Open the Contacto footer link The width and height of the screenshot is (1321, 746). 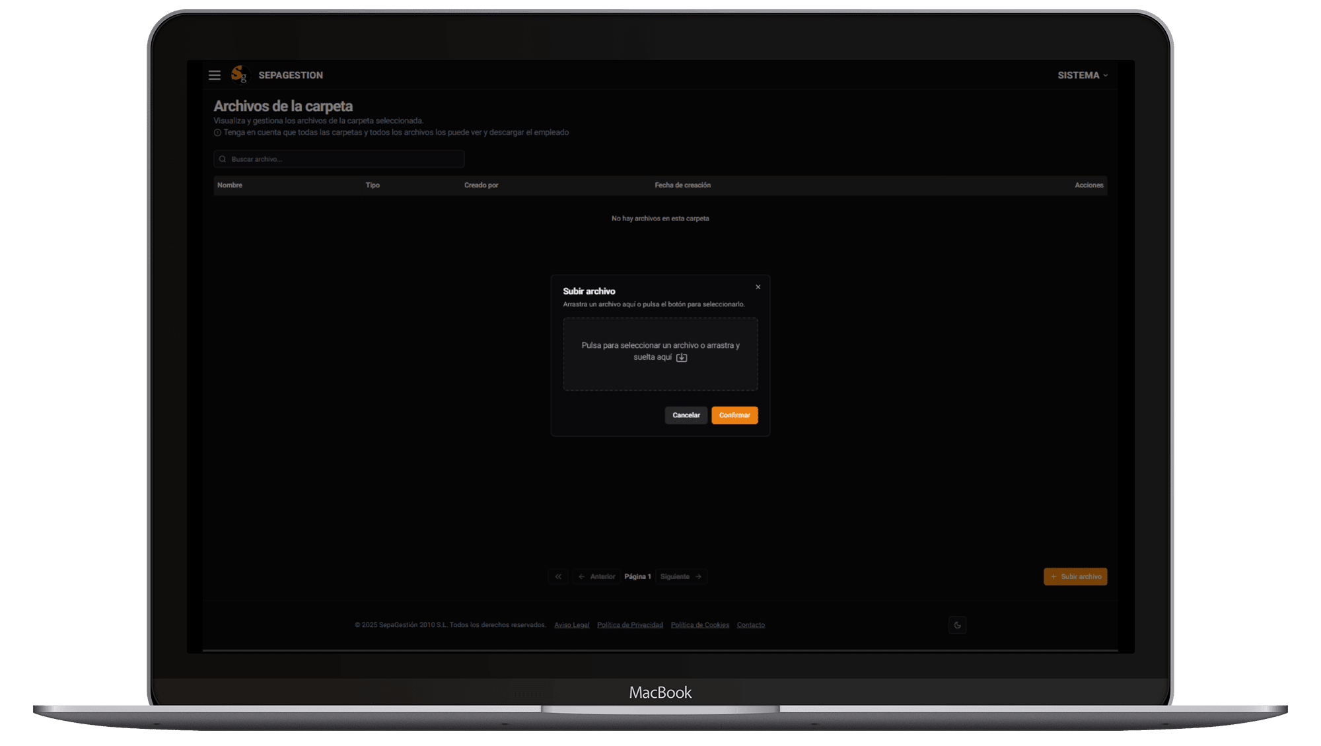click(750, 625)
